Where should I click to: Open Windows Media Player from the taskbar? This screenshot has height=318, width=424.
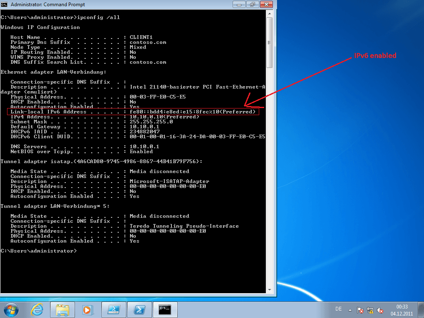tap(87, 309)
